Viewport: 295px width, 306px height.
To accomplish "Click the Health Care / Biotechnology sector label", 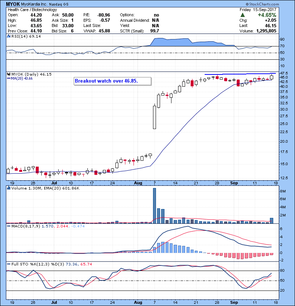I will (32, 10).
